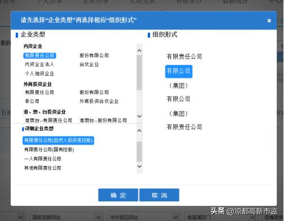Choose 内资企业法人 enterprise type

point(39,65)
